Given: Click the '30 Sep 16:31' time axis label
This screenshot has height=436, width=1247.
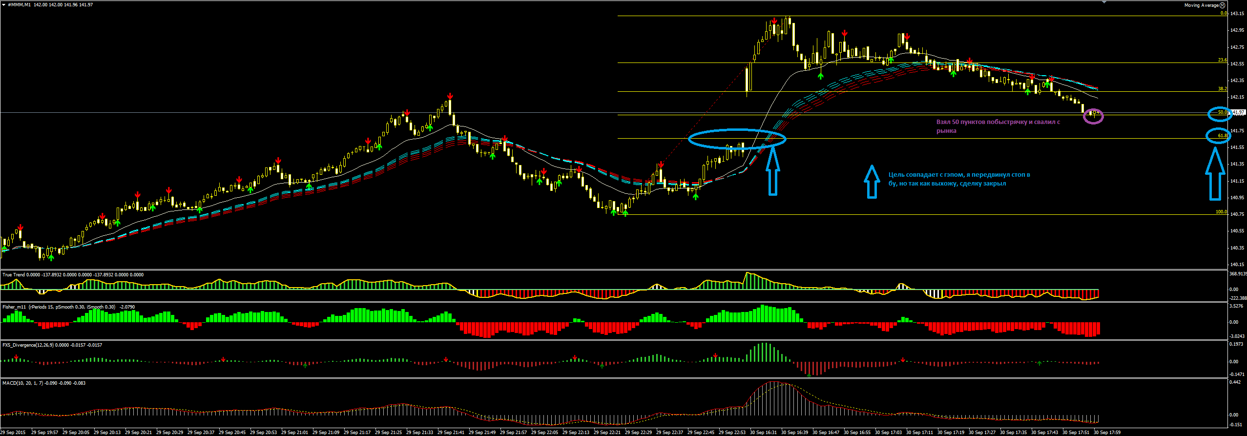Looking at the screenshot, I should click(x=764, y=433).
